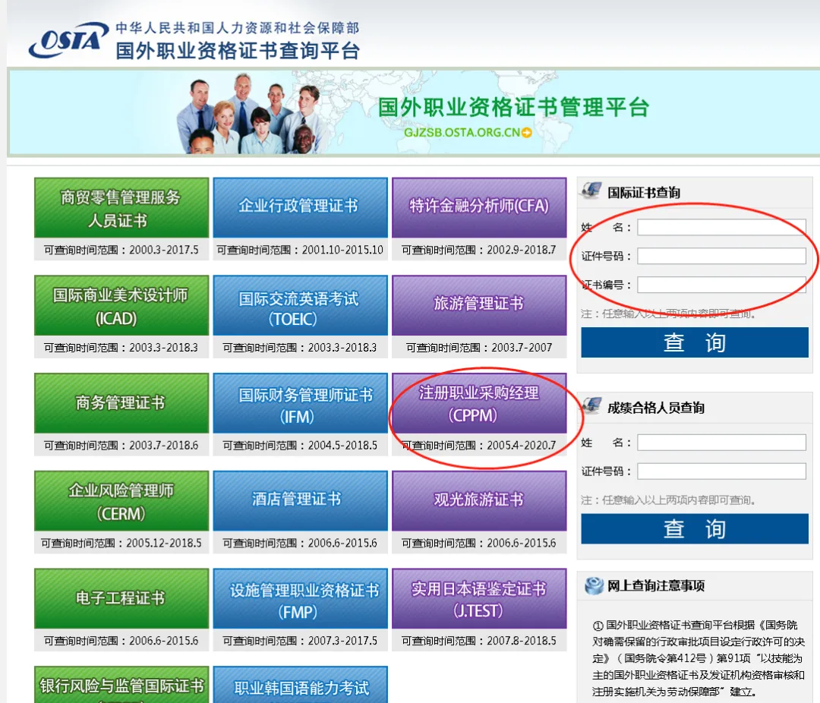Choose the 注册职业采购经理(CPPM) tile
820x703 pixels.
click(479, 403)
